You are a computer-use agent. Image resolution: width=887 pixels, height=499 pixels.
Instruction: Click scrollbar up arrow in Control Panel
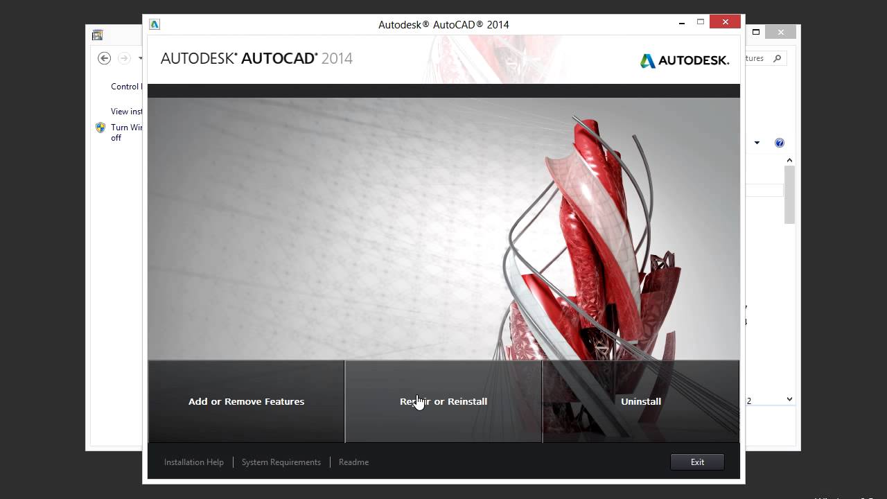coord(789,160)
